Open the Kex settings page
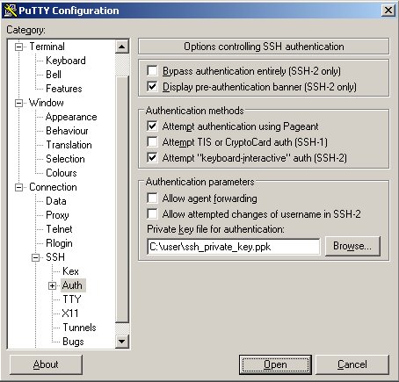This screenshot has height=382, width=399. pyautogui.click(x=70, y=271)
